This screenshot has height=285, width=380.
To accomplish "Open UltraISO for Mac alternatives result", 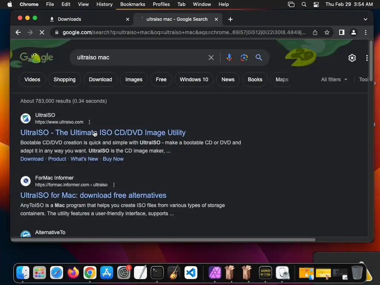I will click(93, 195).
